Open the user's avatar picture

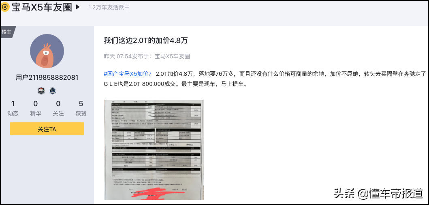click(47, 51)
